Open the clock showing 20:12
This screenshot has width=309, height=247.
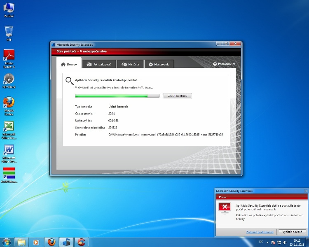[297, 242]
